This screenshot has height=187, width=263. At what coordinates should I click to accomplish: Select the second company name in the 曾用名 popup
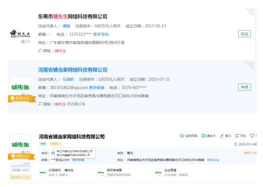click(74, 155)
